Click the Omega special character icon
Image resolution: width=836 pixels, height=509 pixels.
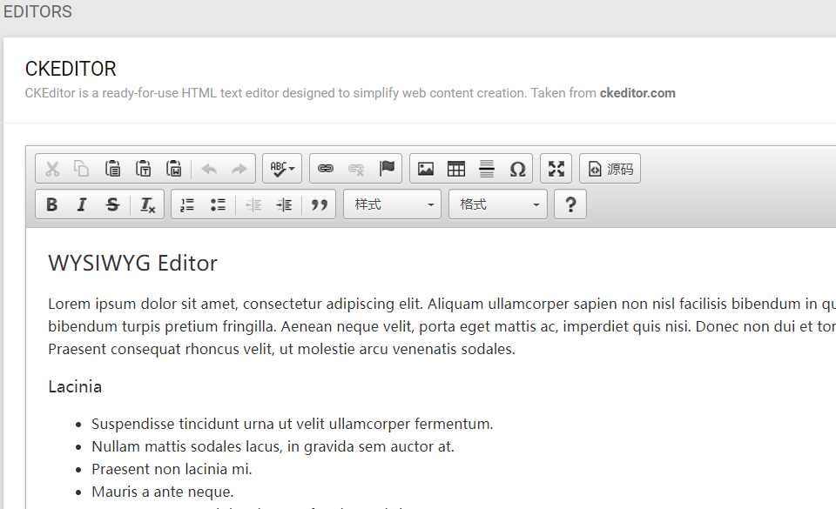[x=517, y=169]
